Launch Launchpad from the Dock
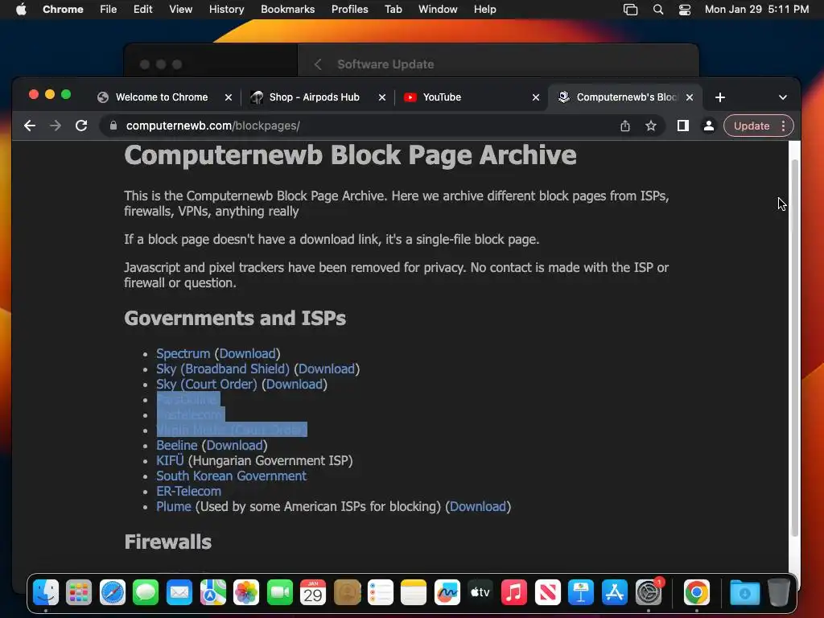 coord(79,593)
